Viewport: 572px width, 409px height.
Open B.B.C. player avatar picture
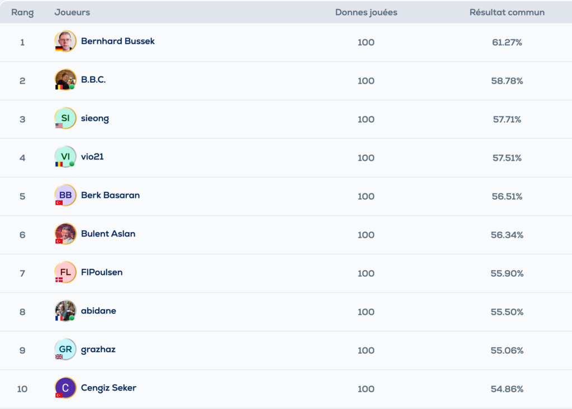pos(65,80)
